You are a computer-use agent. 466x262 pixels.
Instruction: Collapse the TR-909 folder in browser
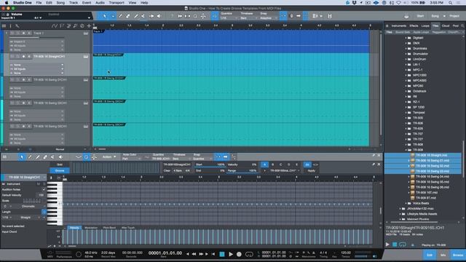(406, 150)
